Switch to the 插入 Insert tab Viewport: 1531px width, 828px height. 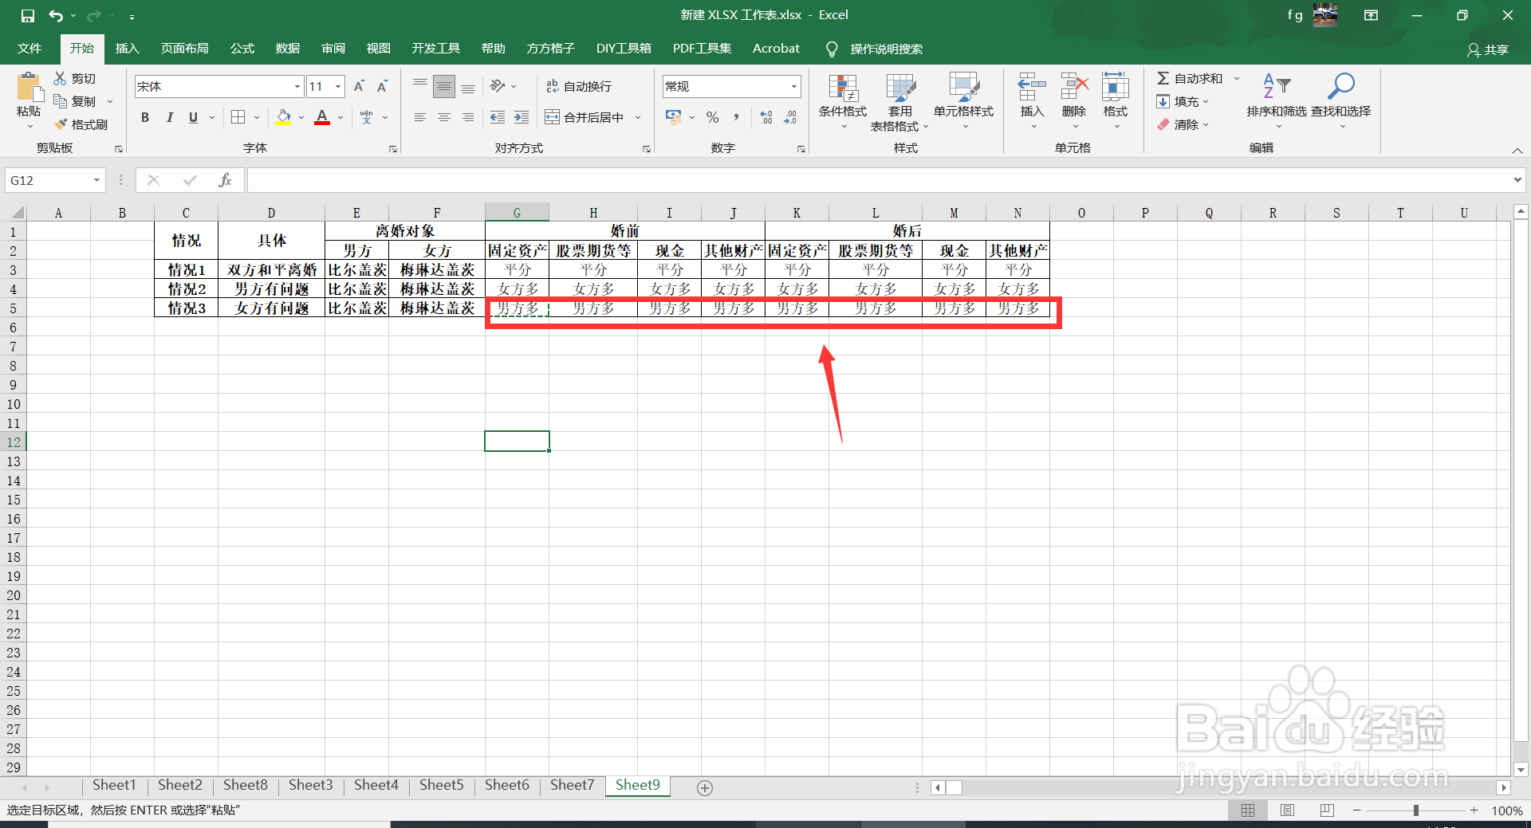(x=128, y=49)
